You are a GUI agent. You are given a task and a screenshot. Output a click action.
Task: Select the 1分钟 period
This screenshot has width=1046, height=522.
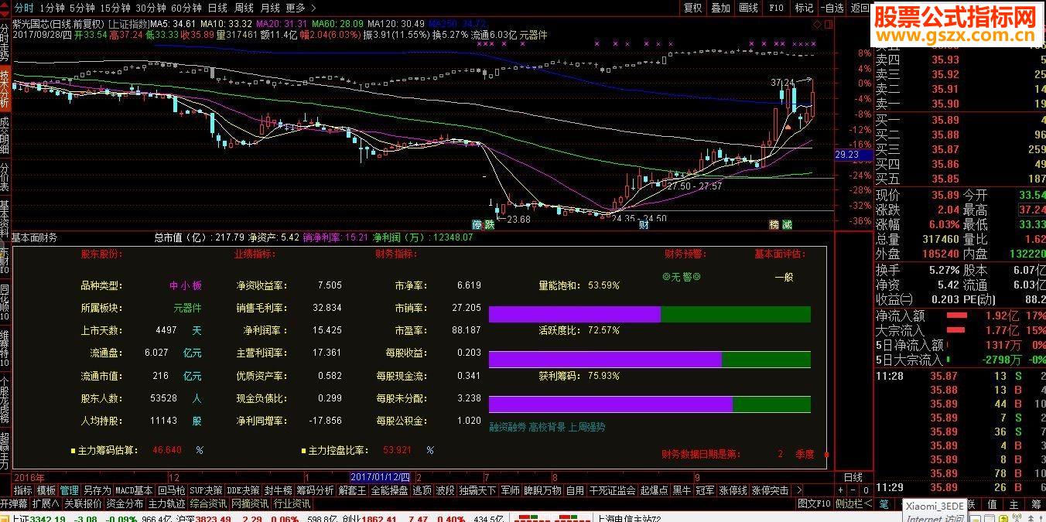pos(51,7)
